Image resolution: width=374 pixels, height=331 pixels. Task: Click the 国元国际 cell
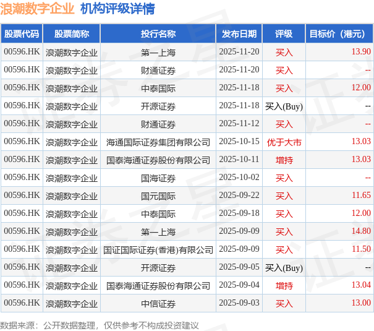click(x=158, y=196)
